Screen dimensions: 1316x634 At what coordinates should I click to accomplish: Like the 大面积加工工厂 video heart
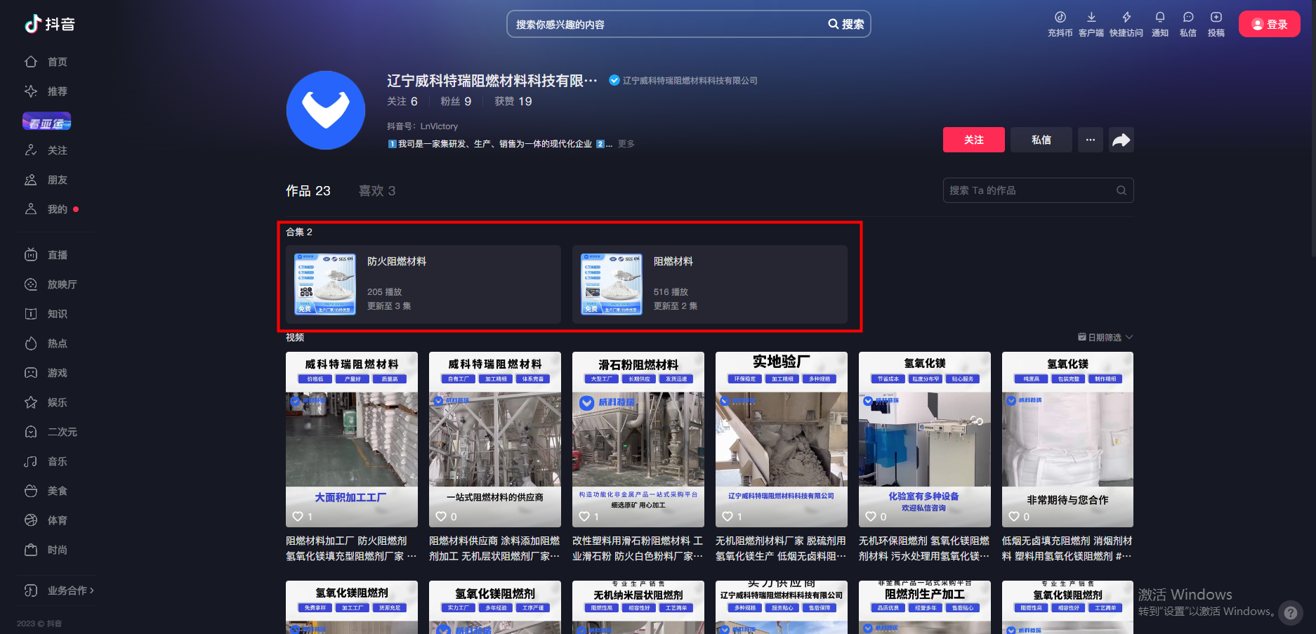click(298, 516)
